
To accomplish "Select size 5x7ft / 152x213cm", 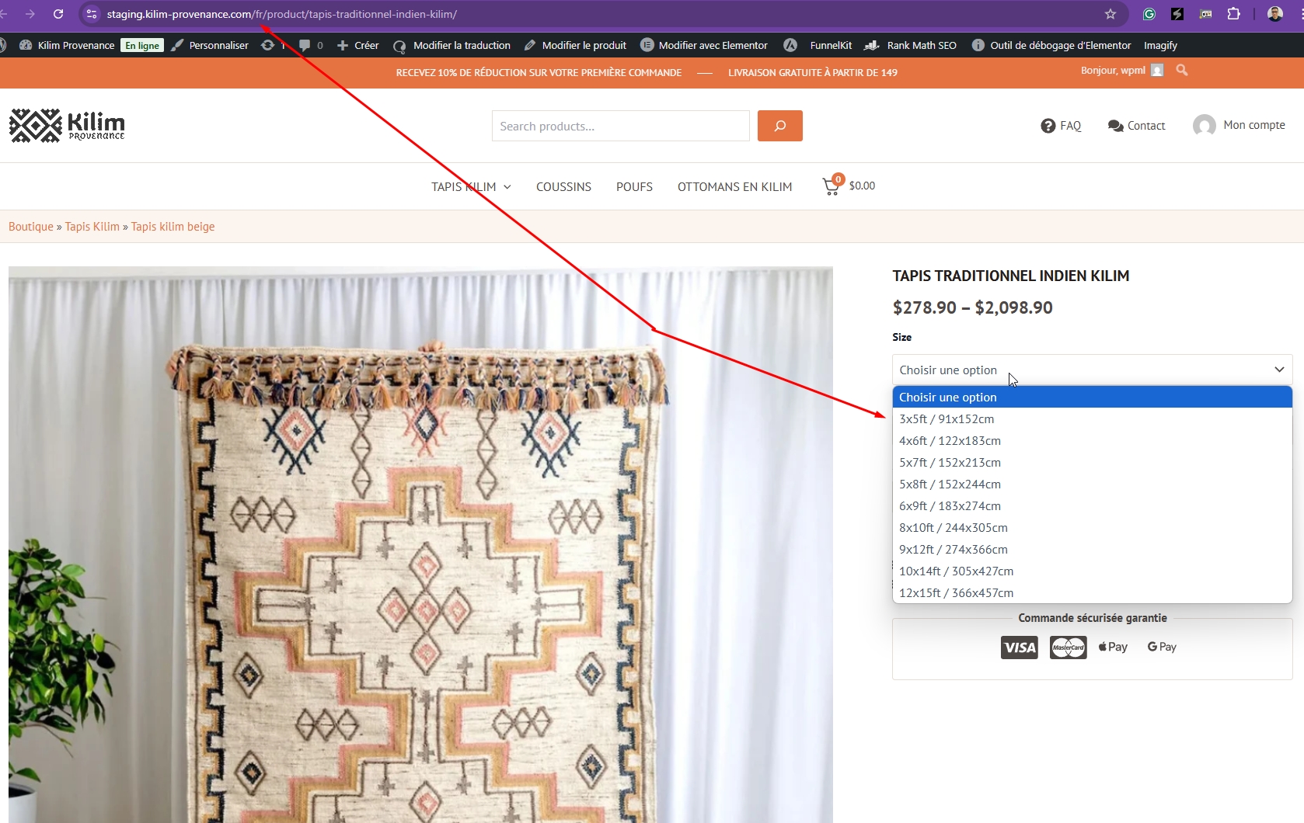I will tap(1092, 462).
